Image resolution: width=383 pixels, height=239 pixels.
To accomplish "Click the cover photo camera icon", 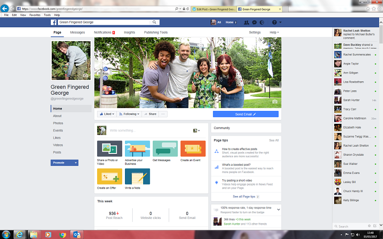I will tap(275, 102).
